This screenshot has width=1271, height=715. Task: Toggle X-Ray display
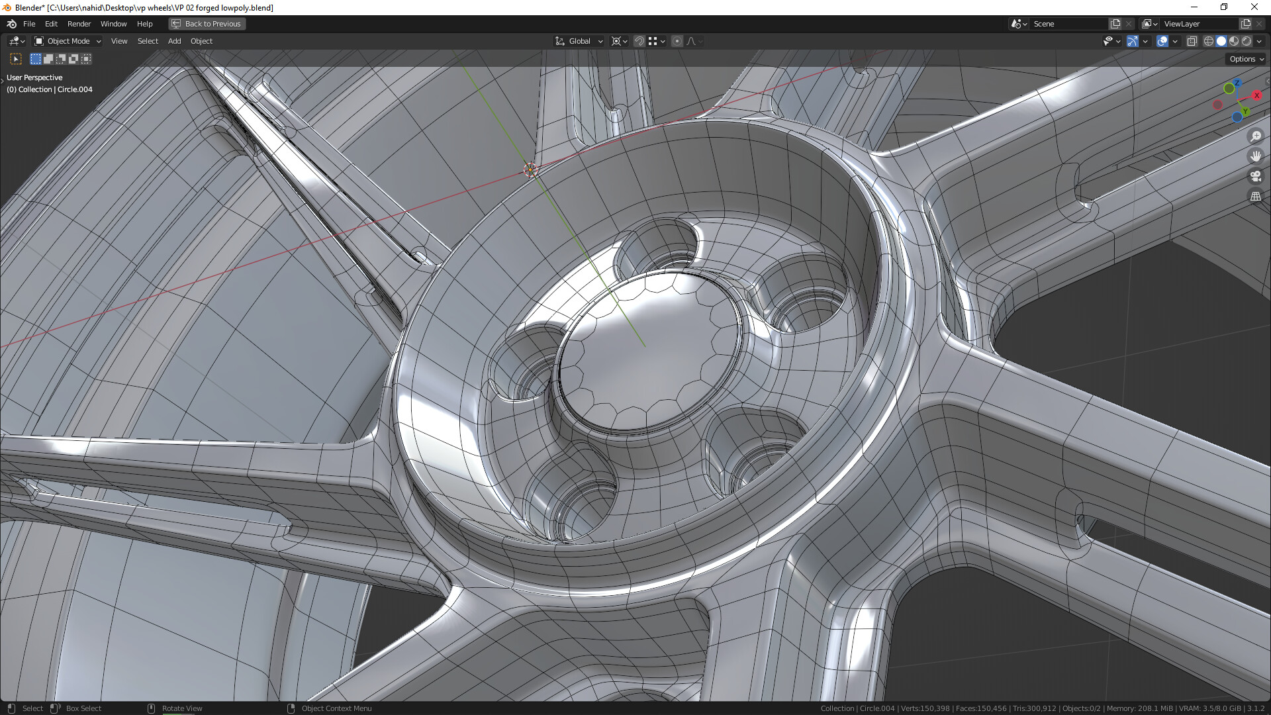1192,41
